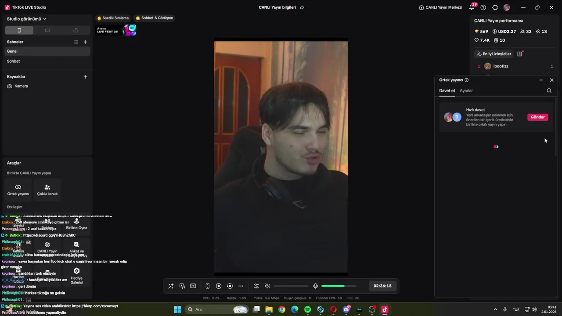Select the portrait phone layout button

click(x=19, y=30)
